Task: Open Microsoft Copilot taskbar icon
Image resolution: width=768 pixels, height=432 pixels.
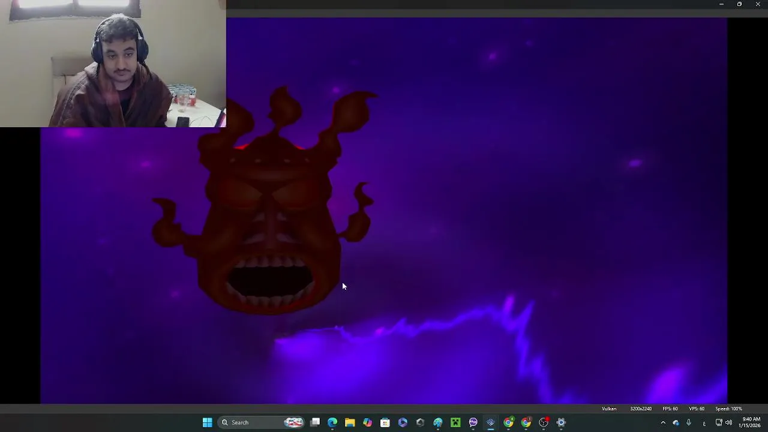Action: tap(367, 422)
